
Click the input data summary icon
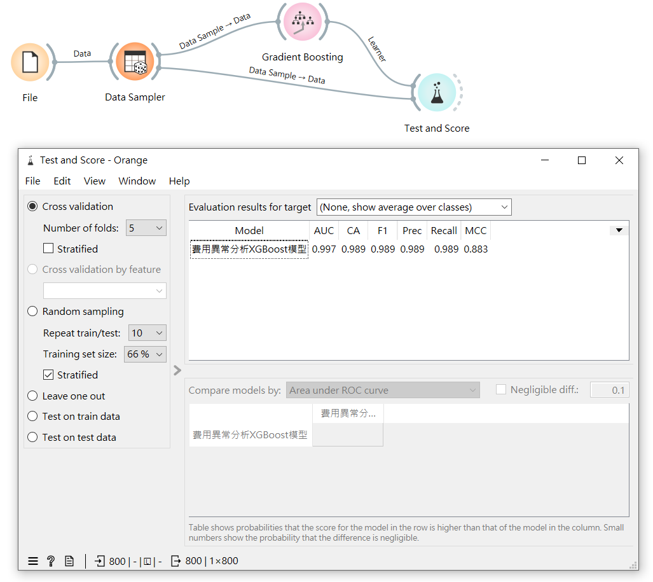click(x=100, y=561)
